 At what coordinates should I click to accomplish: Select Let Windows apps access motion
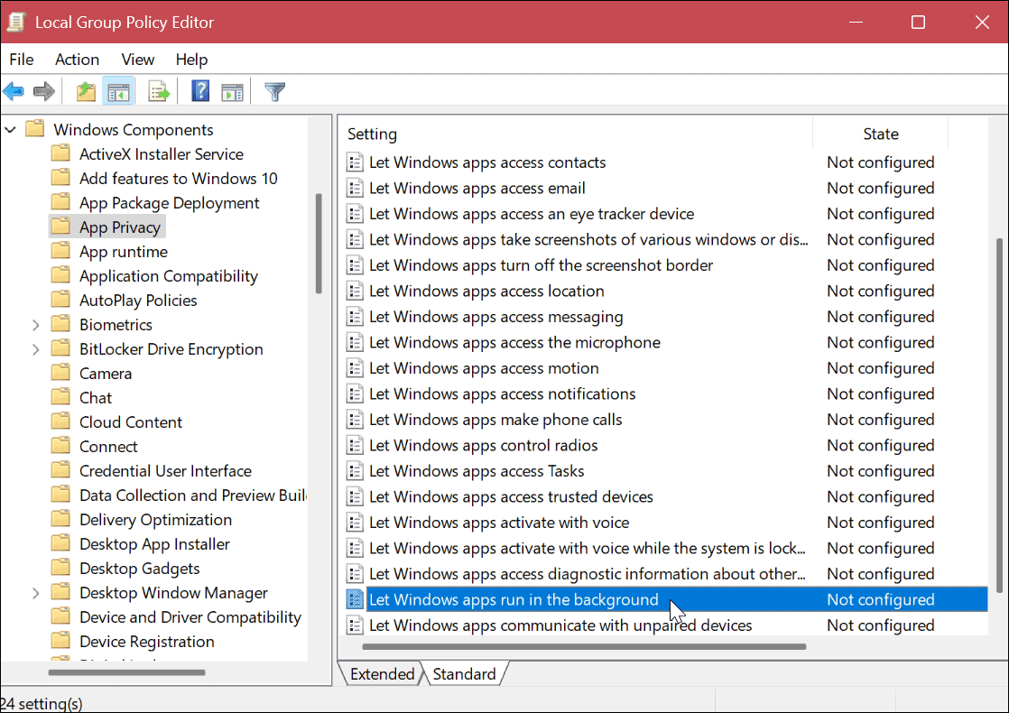click(484, 368)
